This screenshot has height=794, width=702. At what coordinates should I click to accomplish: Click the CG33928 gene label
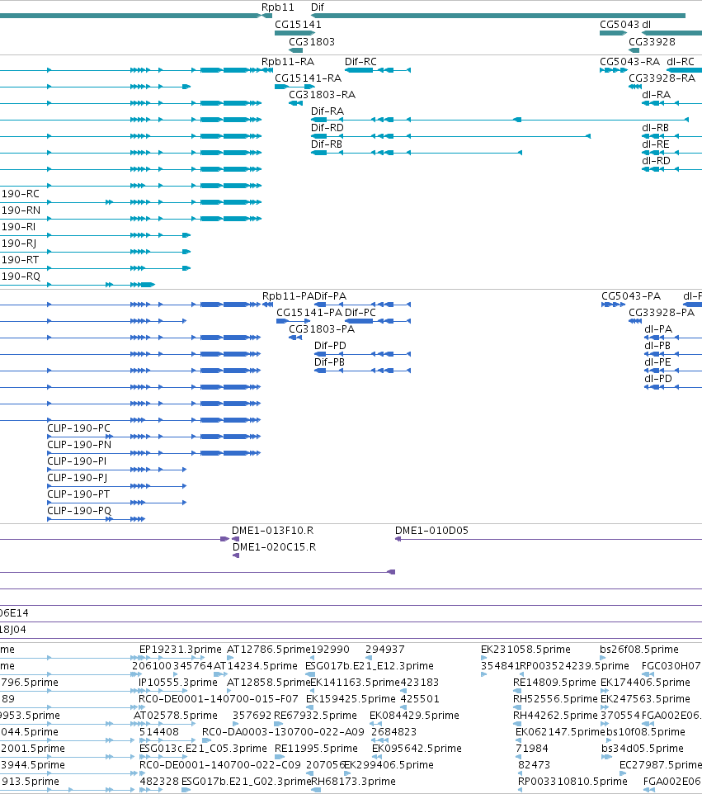[x=652, y=41]
